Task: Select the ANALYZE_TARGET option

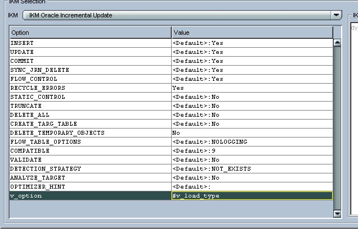Action: coord(91,178)
